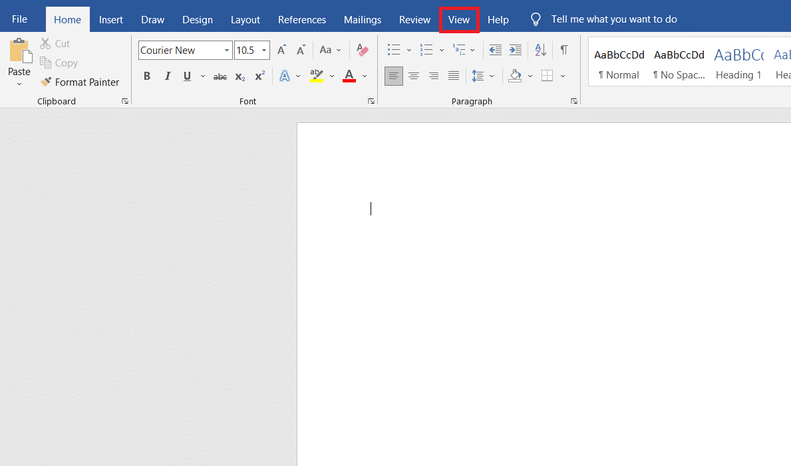Open the highlight color dropdown arrow

tap(332, 76)
